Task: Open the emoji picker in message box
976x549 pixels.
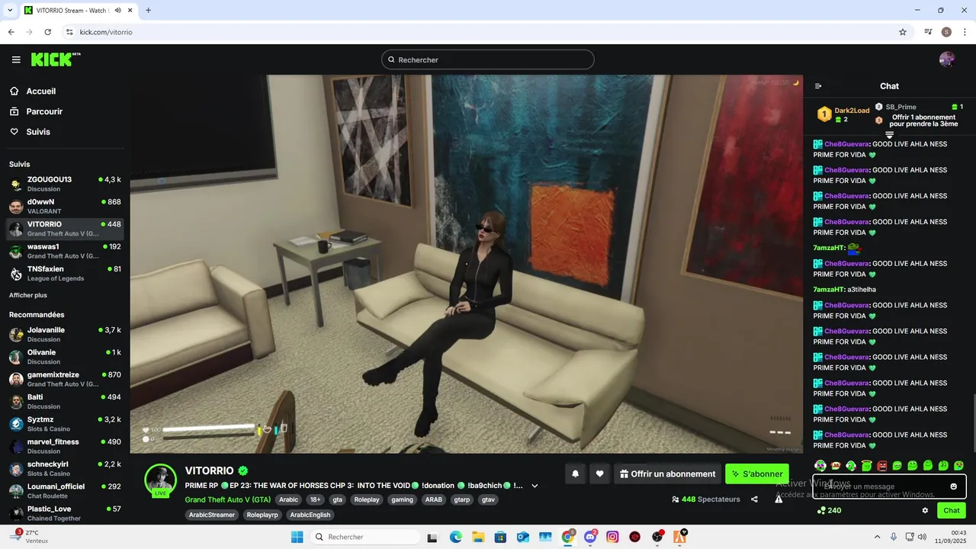Action: click(x=953, y=486)
